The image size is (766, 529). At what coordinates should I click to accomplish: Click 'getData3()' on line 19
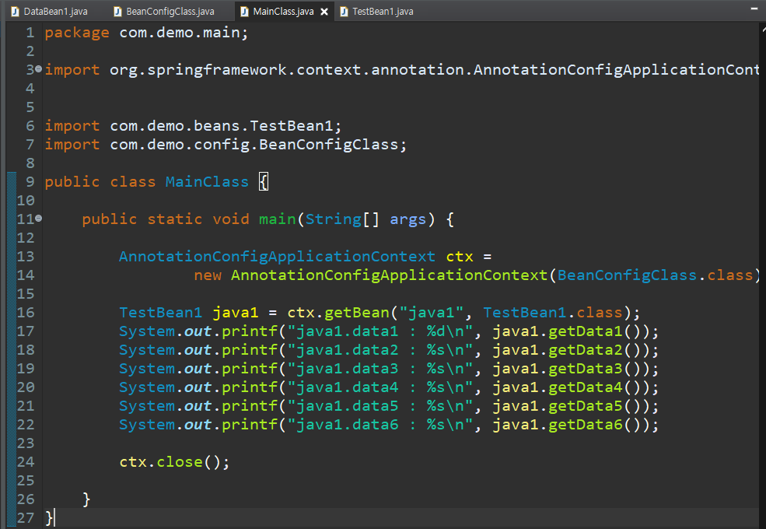pyautogui.click(x=595, y=369)
